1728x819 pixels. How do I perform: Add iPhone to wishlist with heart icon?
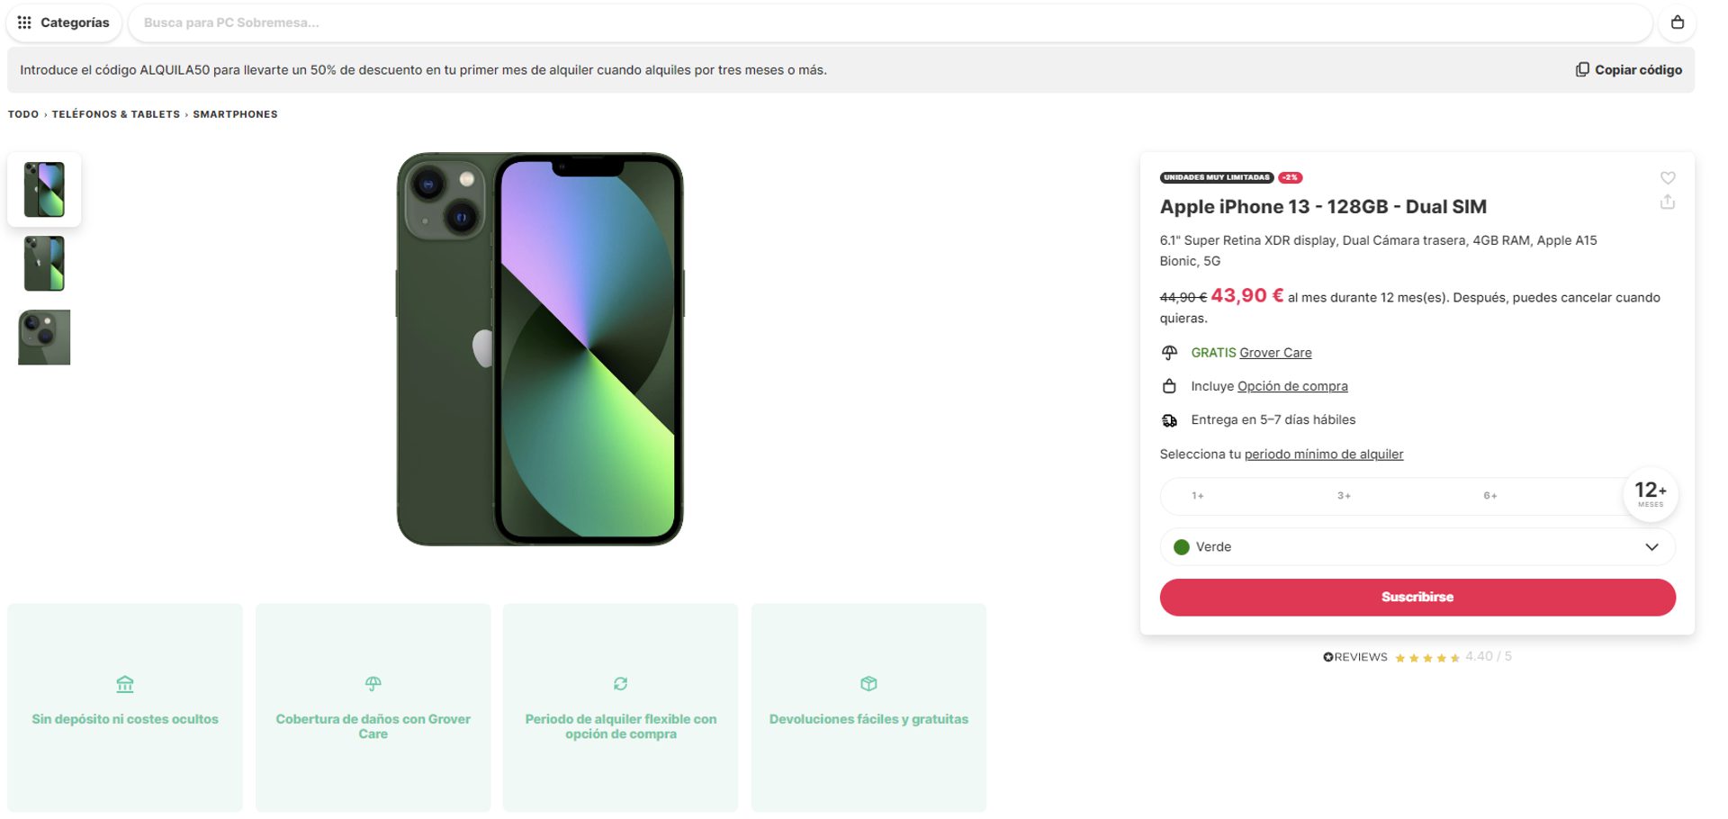pos(1668,178)
